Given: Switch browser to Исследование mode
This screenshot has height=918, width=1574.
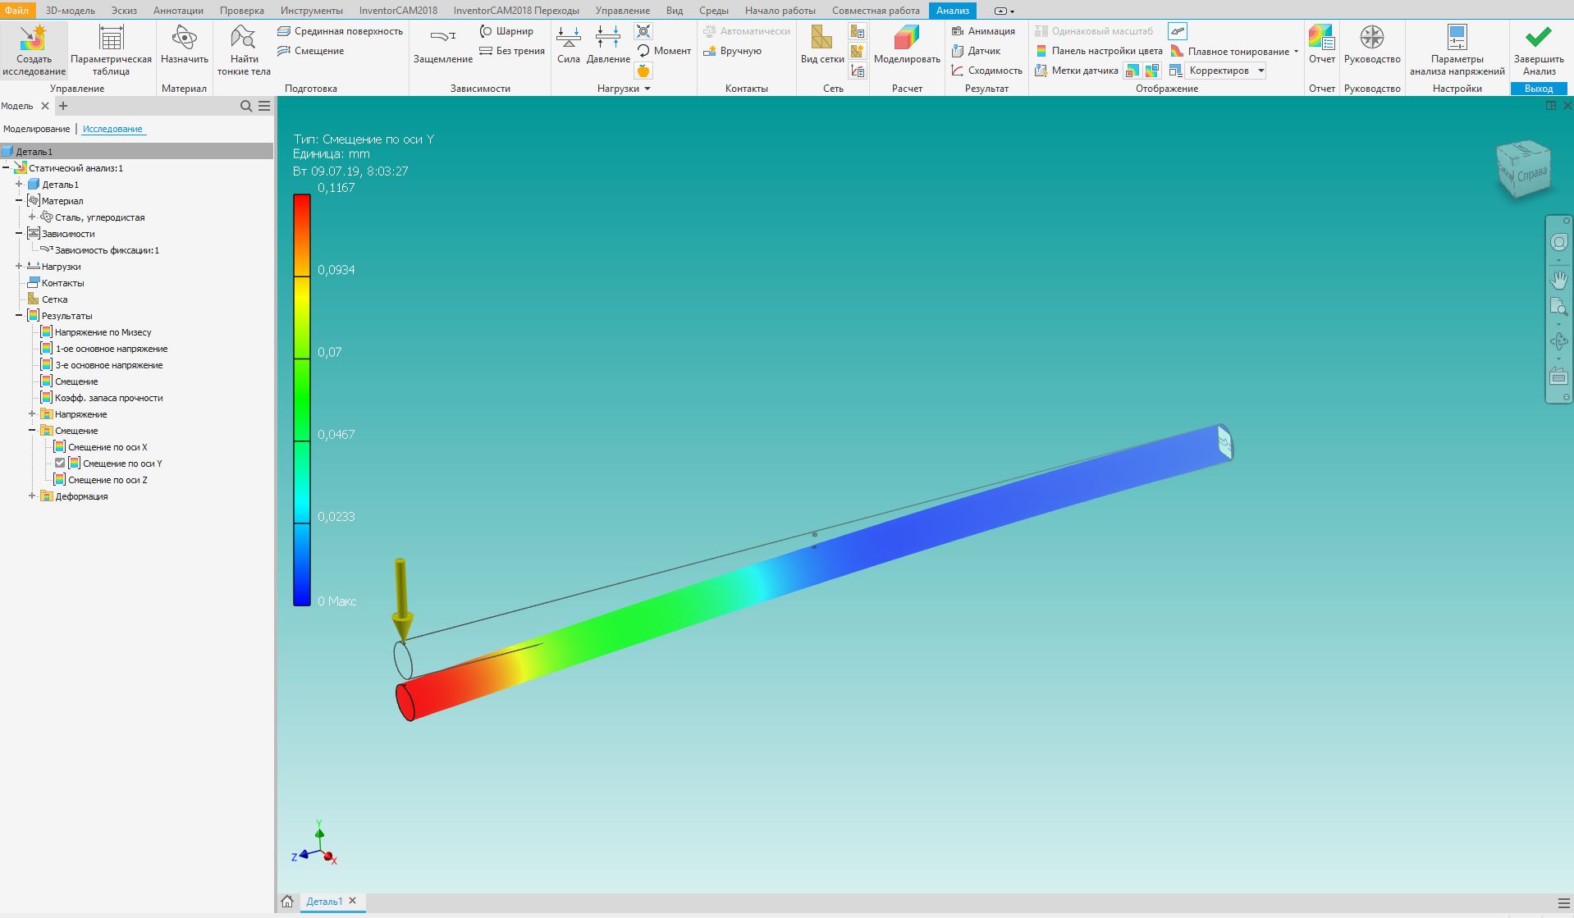Looking at the screenshot, I should [112, 129].
